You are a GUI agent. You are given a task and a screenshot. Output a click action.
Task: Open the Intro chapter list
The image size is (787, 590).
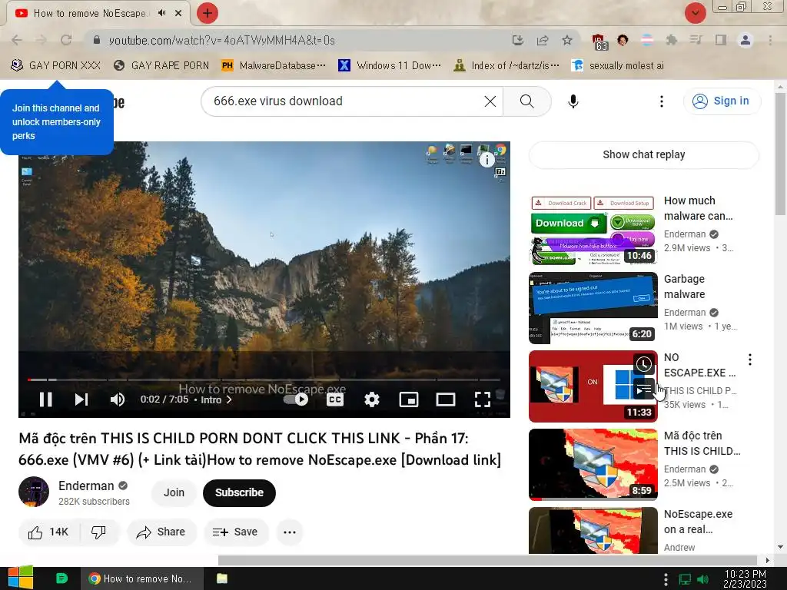pos(216,399)
